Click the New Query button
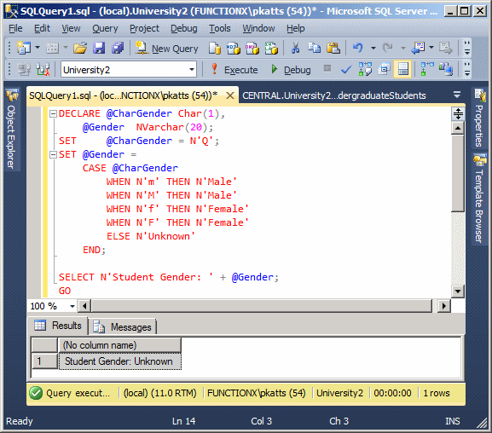Screen dimensions: 492x433 (x=167, y=49)
